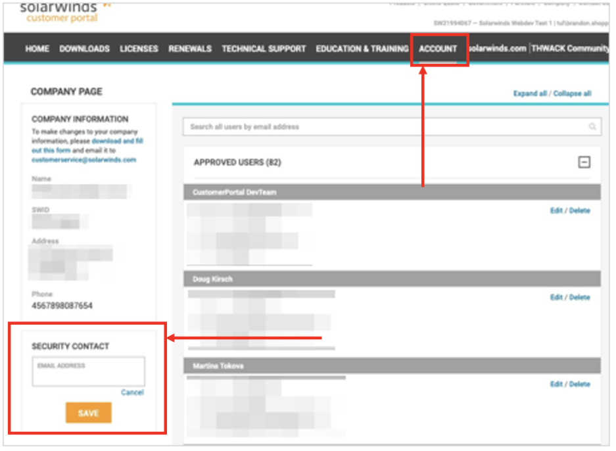Click the phone number 4567898087654

click(x=62, y=306)
